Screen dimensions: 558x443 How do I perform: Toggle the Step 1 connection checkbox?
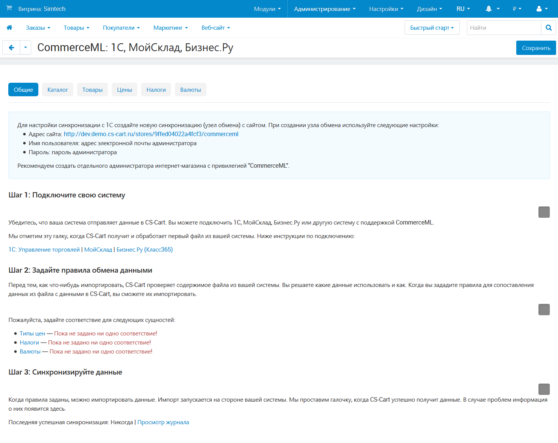(x=544, y=212)
